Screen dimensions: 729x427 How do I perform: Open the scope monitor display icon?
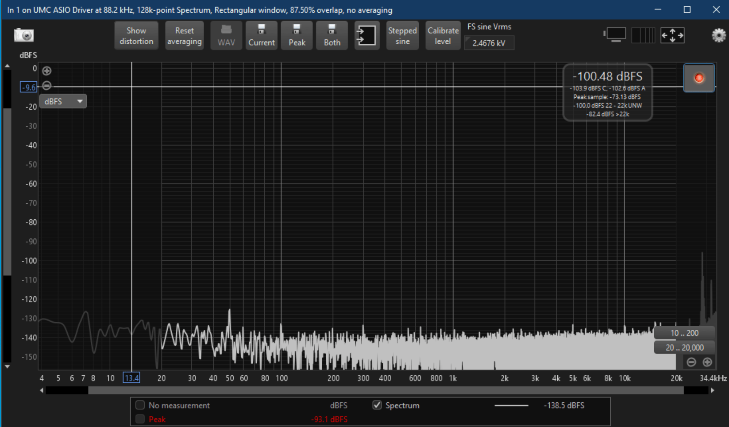click(x=615, y=35)
